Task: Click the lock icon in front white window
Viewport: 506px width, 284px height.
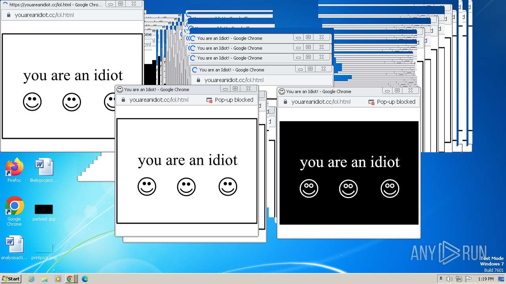Action: [123, 100]
